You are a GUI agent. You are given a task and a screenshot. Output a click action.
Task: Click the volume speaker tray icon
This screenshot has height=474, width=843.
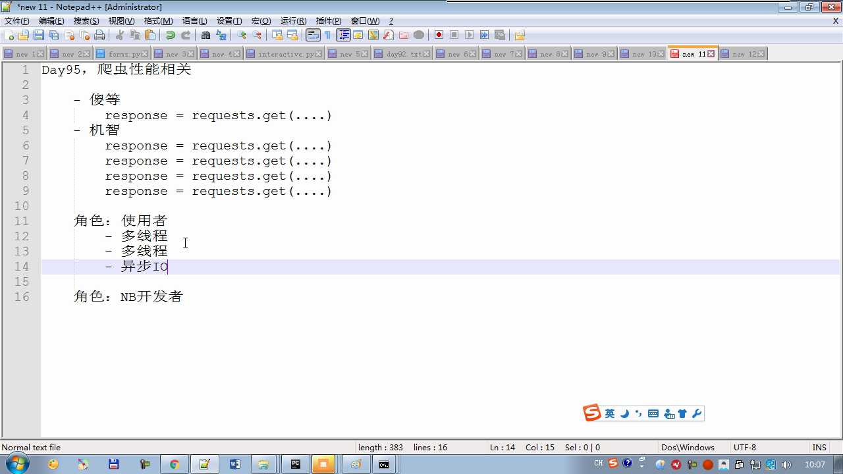coord(786,464)
